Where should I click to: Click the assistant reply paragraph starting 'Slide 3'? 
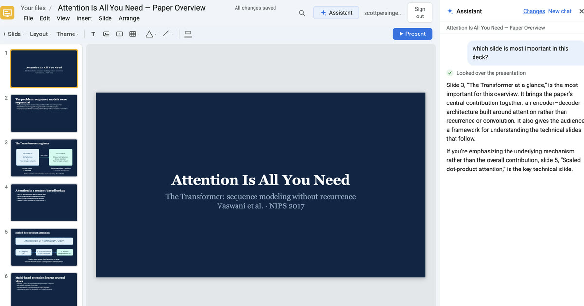coord(515,112)
